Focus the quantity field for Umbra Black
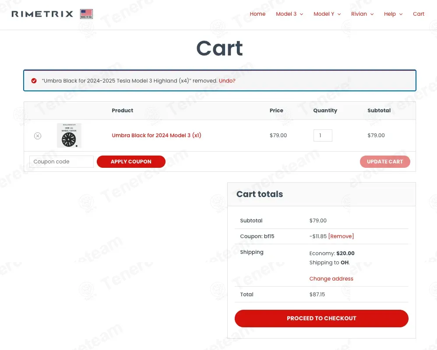 coord(323,135)
